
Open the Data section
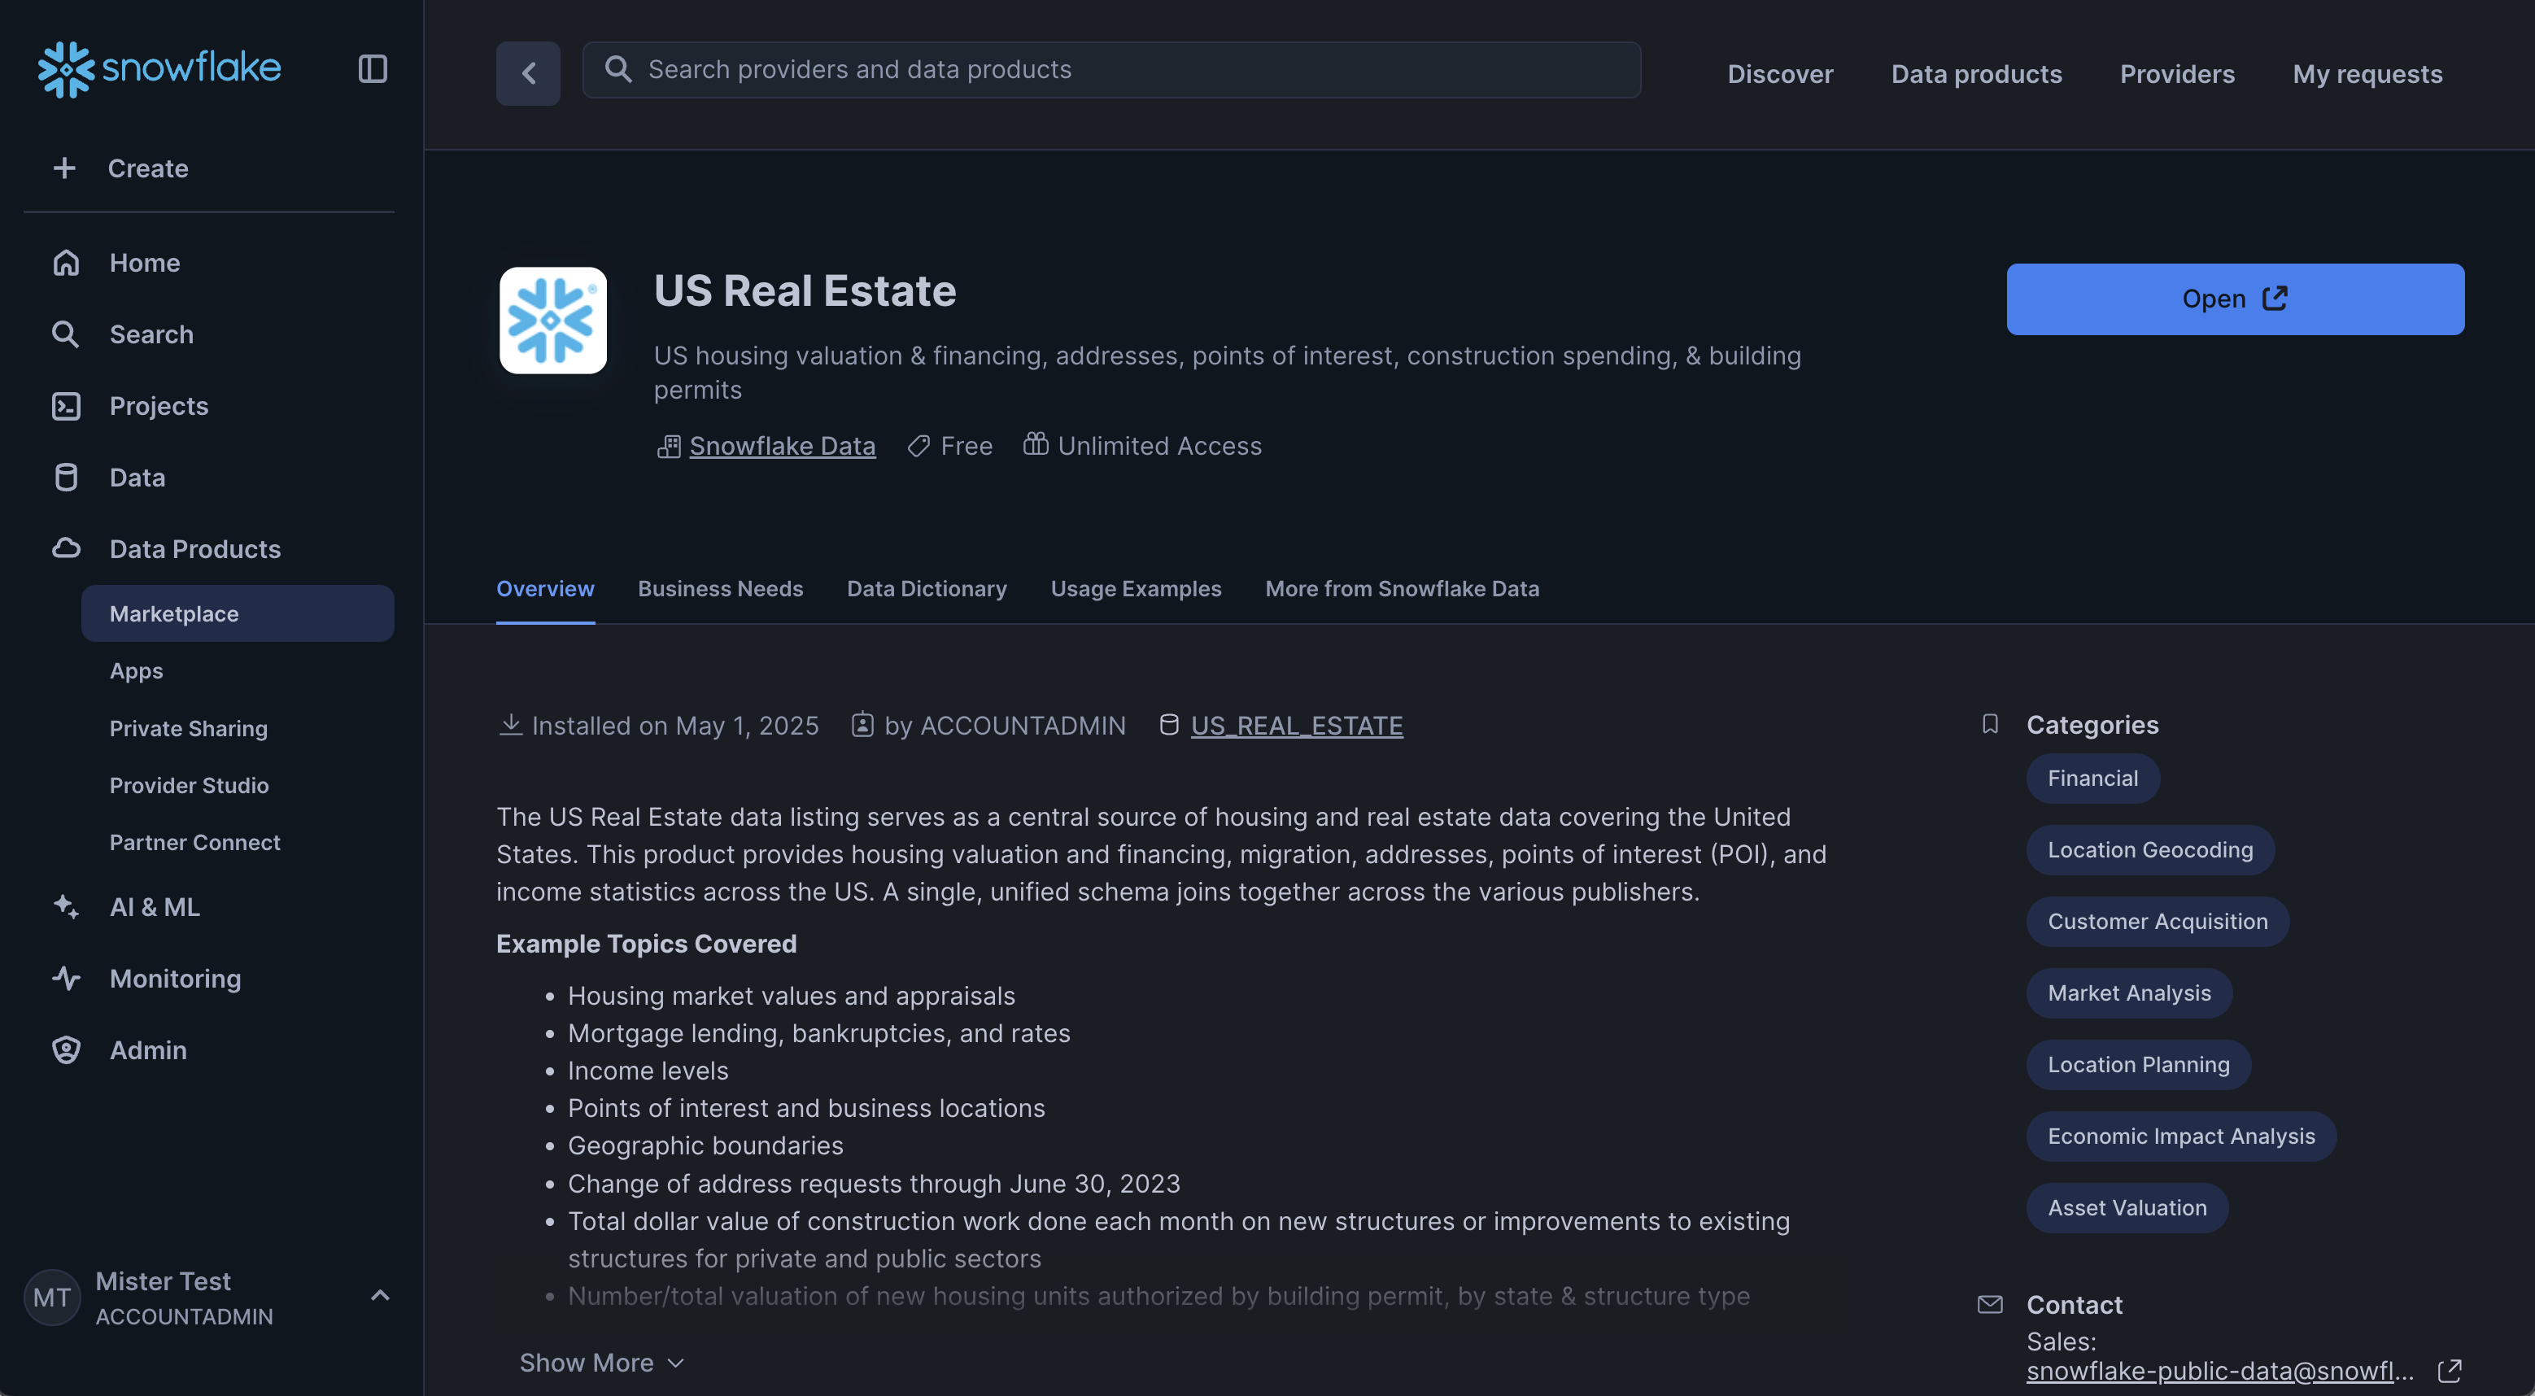point(137,478)
